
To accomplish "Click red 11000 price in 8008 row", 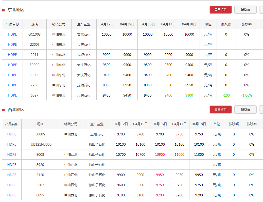I will click(x=180, y=154).
